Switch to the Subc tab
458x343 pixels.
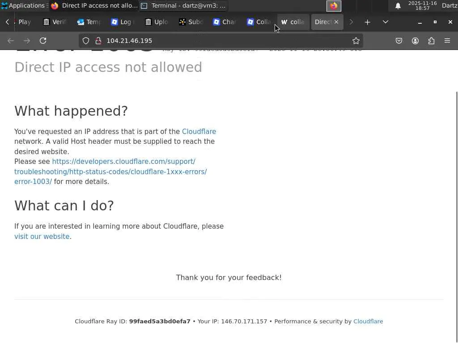(x=191, y=22)
